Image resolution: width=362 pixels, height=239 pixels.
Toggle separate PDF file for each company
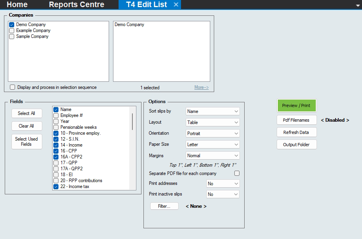coord(237,173)
